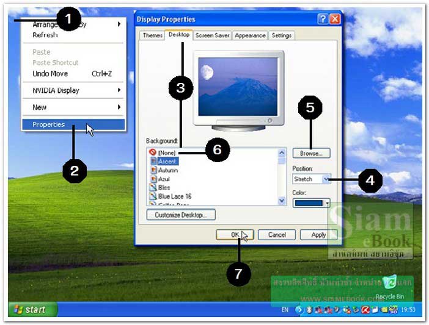
Task: Switch to the Desktop tab
Action: click(x=179, y=35)
